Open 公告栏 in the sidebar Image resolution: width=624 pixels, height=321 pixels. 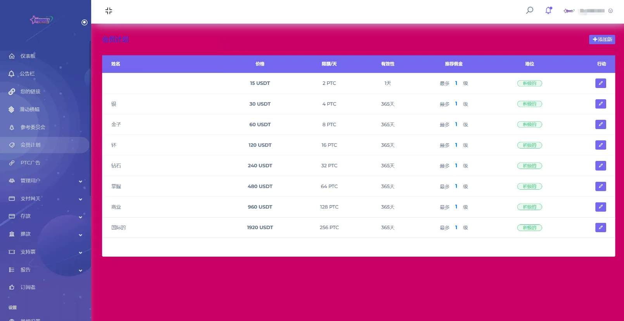pos(27,74)
